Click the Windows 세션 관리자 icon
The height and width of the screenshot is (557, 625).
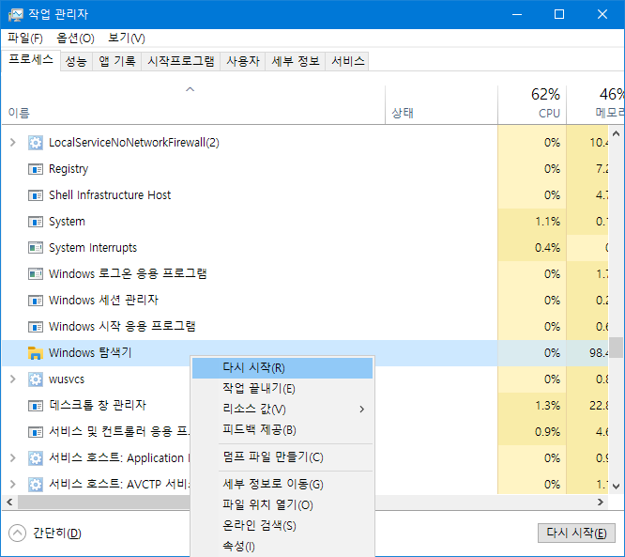[x=36, y=301]
